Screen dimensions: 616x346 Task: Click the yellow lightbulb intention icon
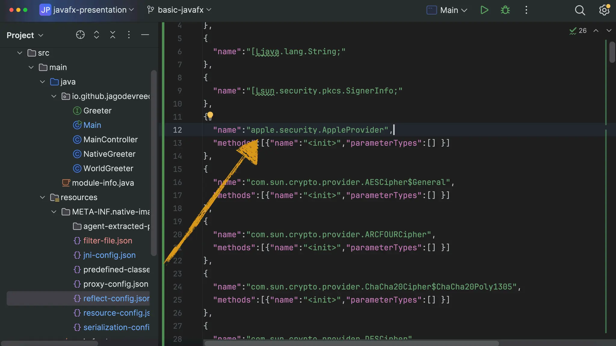pos(210,115)
